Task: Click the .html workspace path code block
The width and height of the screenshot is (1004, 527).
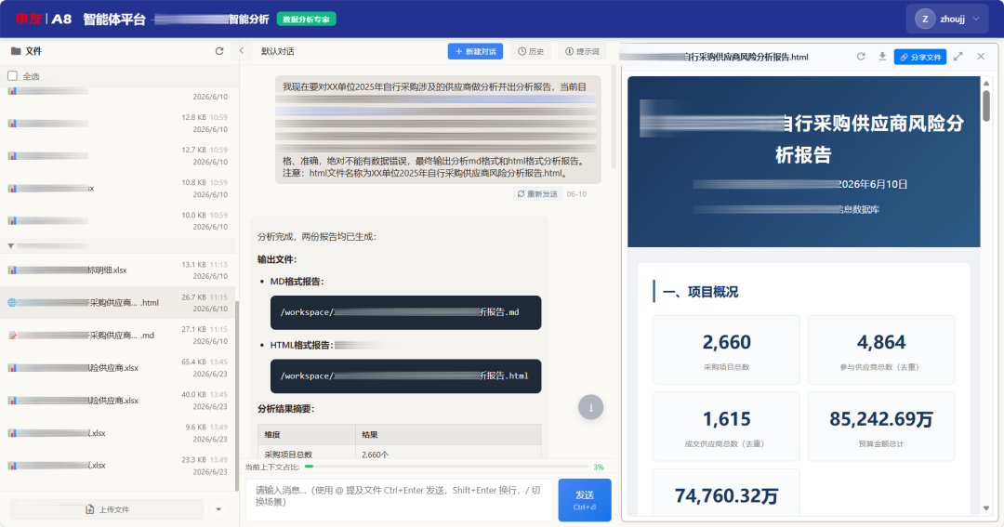Action: [405, 375]
